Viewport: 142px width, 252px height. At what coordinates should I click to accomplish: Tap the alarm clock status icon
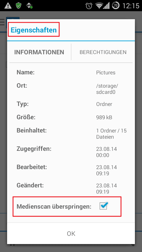point(89,6)
